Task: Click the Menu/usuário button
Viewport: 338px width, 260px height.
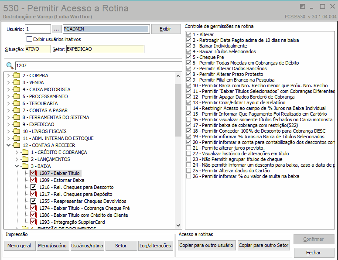Action: point(52,246)
